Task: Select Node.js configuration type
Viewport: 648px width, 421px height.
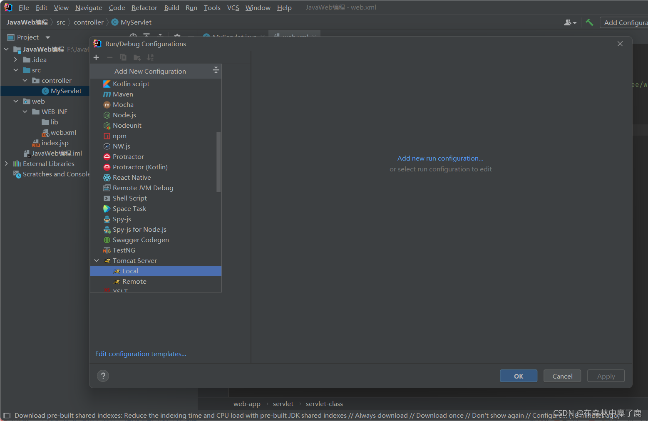Action: pos(156,115)
